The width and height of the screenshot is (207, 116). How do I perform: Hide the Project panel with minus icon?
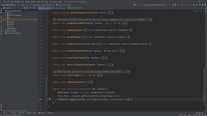pos(37,8)
